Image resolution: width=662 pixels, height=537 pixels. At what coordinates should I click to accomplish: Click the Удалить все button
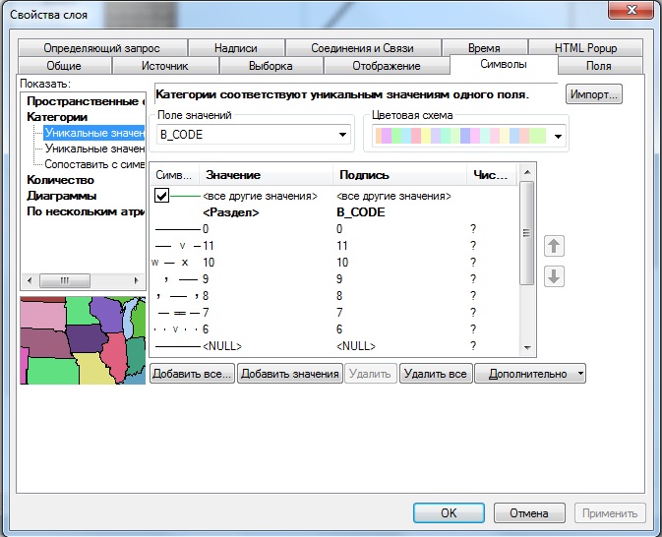pyautogui.click(x=436, y=374)
